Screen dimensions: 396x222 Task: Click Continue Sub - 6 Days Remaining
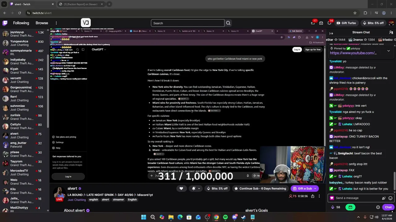tap(260, 188)
